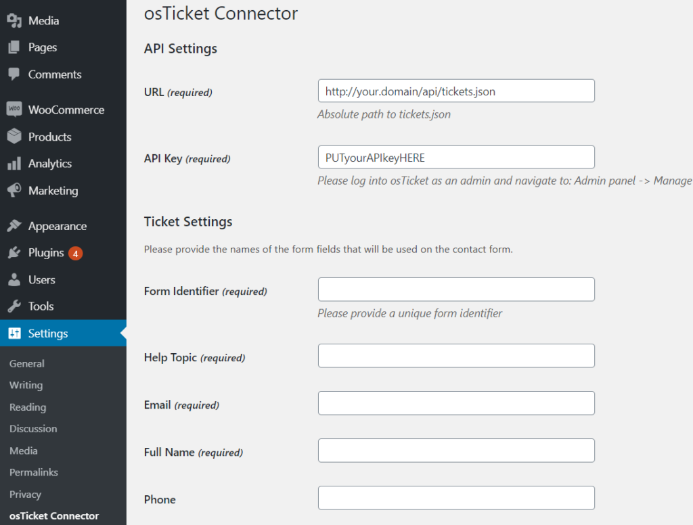Open the Plugins updates badge showing 4
The image size is (693, 525).
[x=76, y=254]
